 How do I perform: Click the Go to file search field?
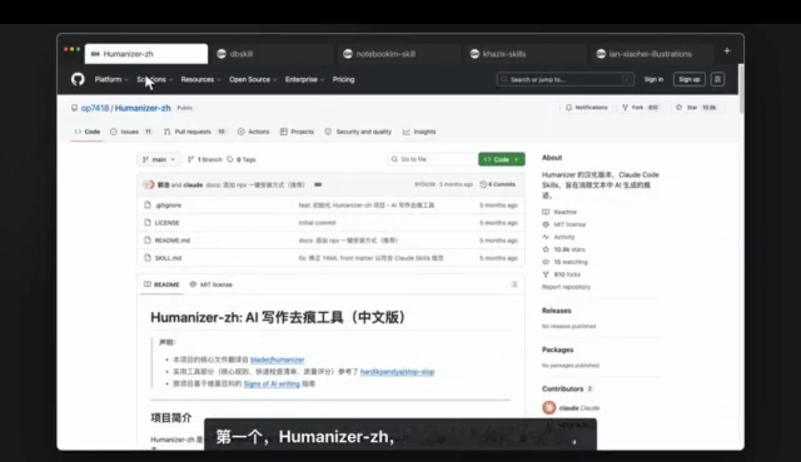[x=431, y=159]
